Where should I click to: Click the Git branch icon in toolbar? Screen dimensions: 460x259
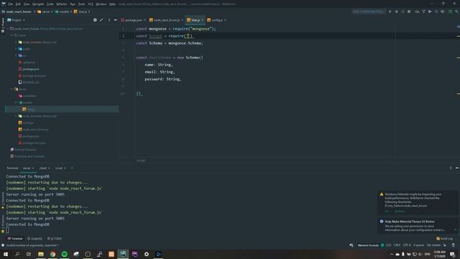click(423, 12)
